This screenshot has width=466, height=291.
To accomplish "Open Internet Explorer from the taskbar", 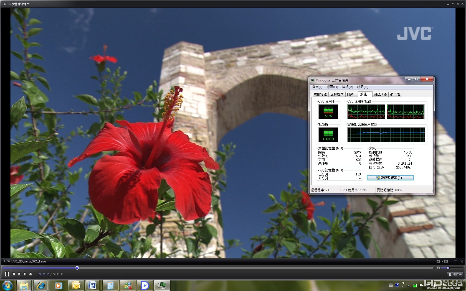I will [x=41, y=285].
